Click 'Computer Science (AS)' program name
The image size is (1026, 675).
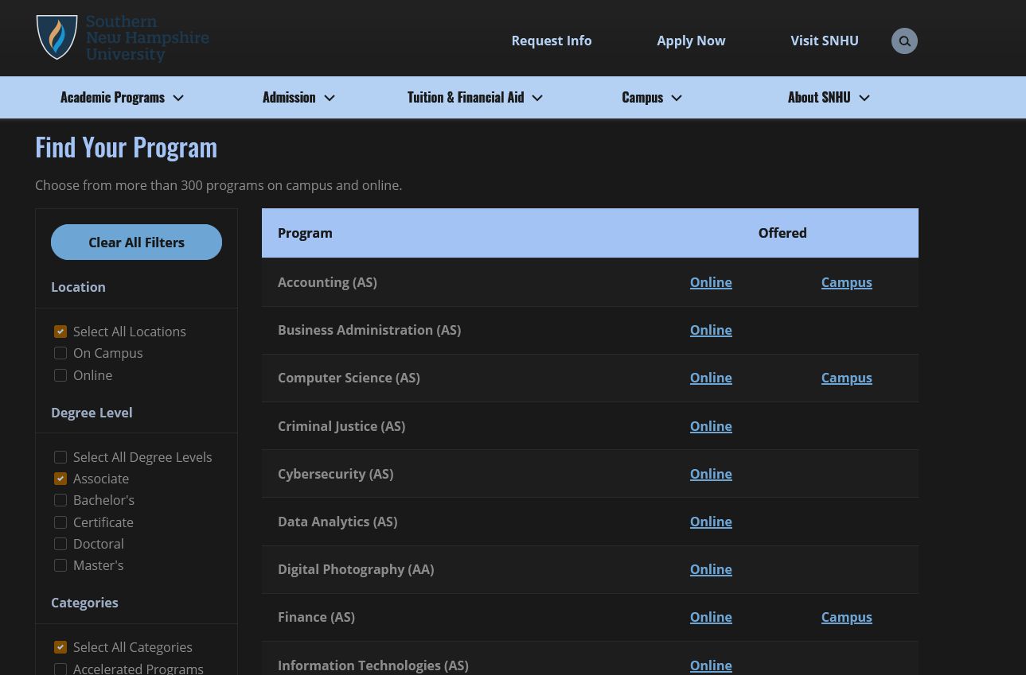pos(349,378)
